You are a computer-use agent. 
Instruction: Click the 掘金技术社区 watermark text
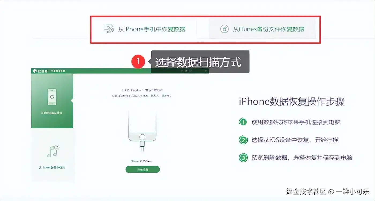(x=306, y=191)
